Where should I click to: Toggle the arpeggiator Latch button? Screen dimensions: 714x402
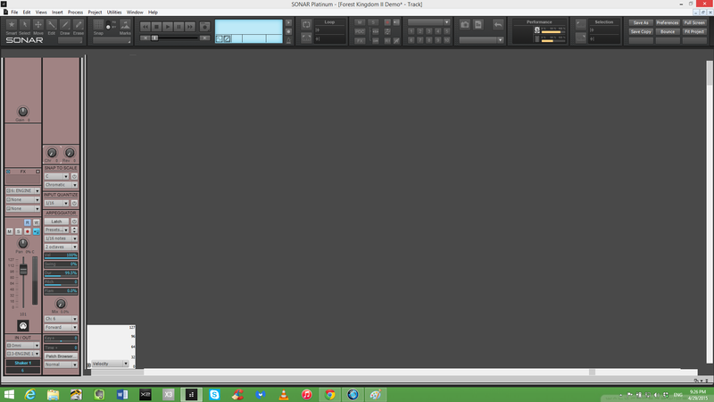tap(55, 222)
